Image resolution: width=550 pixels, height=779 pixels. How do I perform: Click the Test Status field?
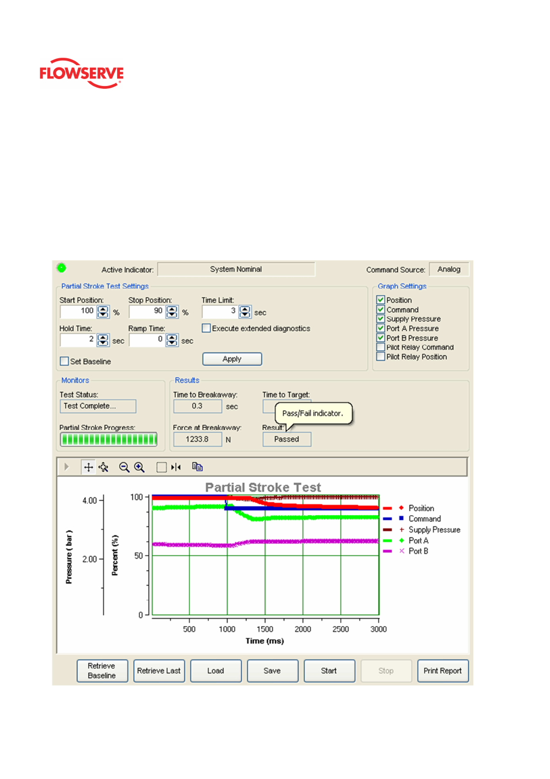tap(98, 406)
